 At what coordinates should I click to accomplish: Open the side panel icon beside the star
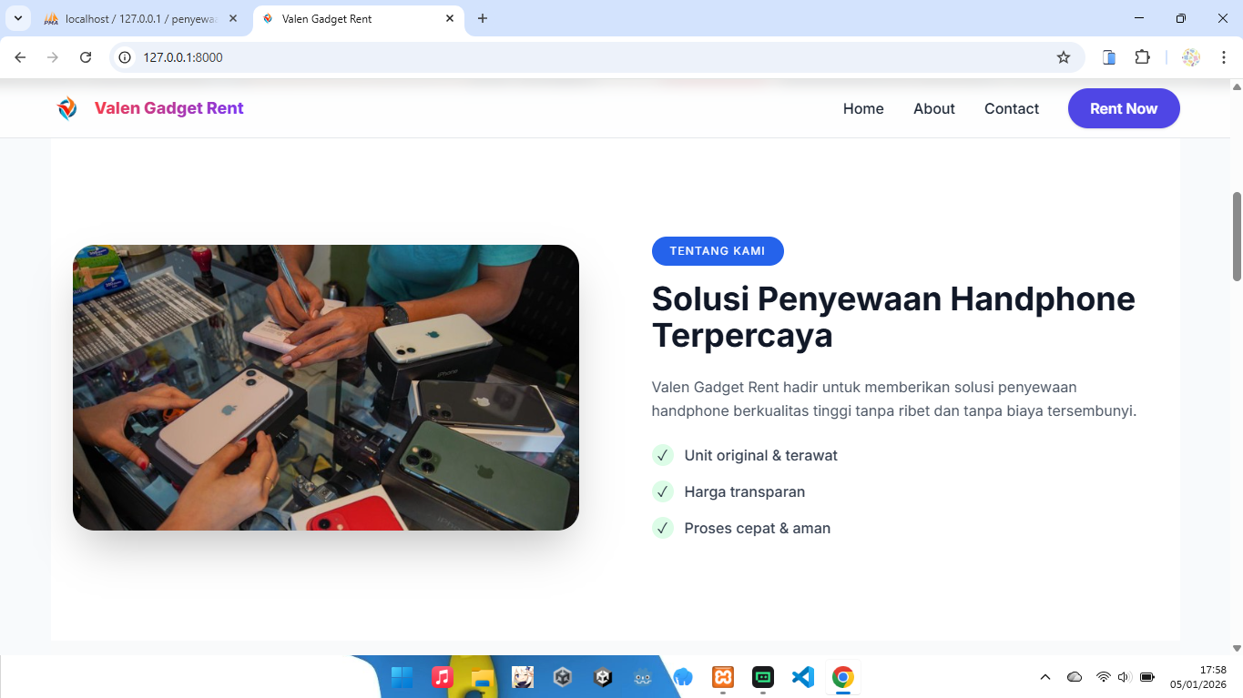1107,56
